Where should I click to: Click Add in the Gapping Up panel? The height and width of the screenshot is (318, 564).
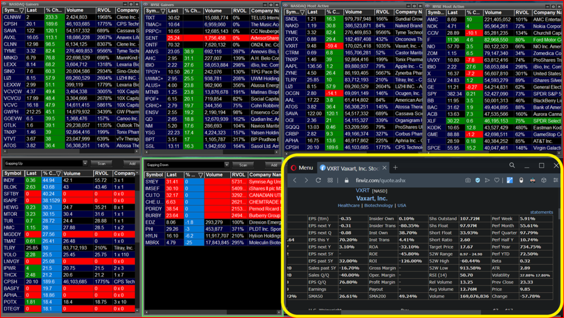click(x=132, y=163)
